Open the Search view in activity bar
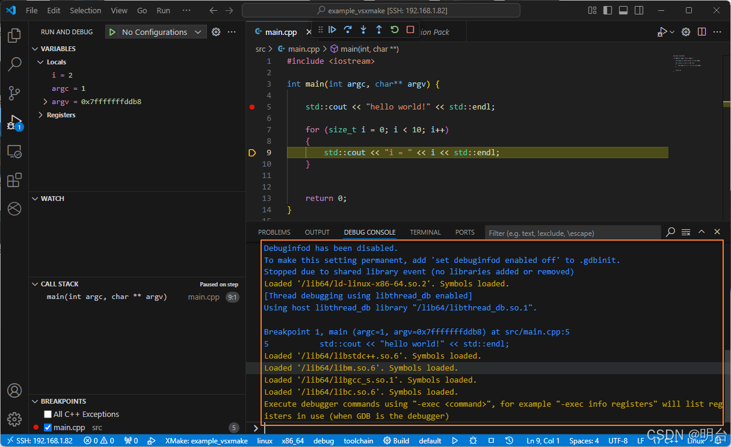 click(14, 64)
